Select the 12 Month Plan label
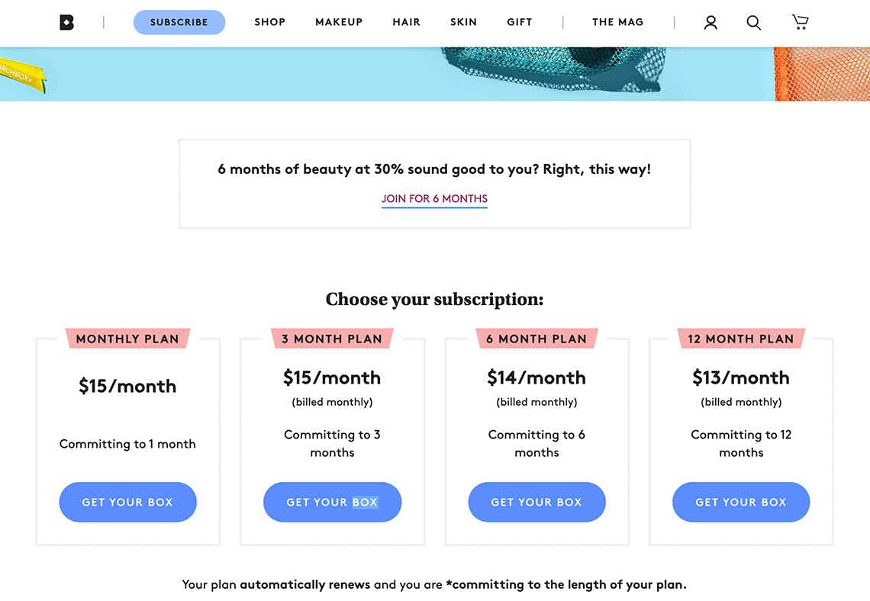The image size is (870, 601). 741,339
